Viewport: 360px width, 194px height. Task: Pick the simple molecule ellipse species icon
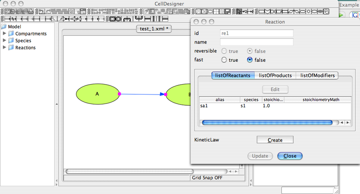[x=314, y=11]
